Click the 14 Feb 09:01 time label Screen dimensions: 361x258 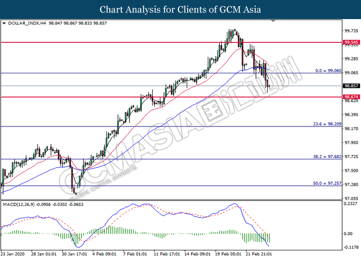click(198, 254)
